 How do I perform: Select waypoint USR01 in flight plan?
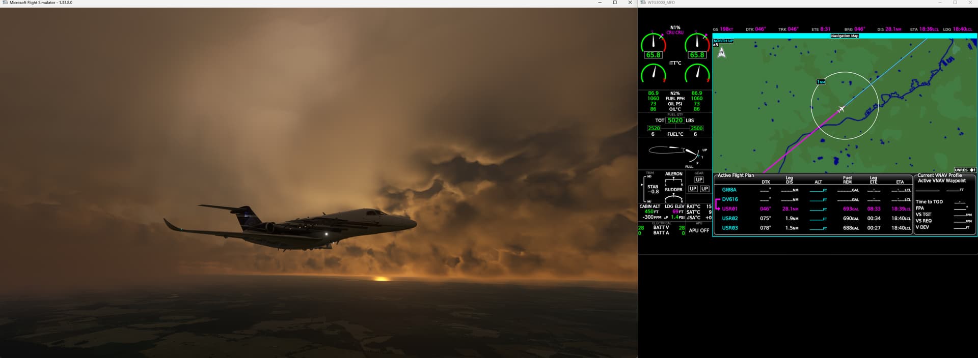(x=729, y=209)
